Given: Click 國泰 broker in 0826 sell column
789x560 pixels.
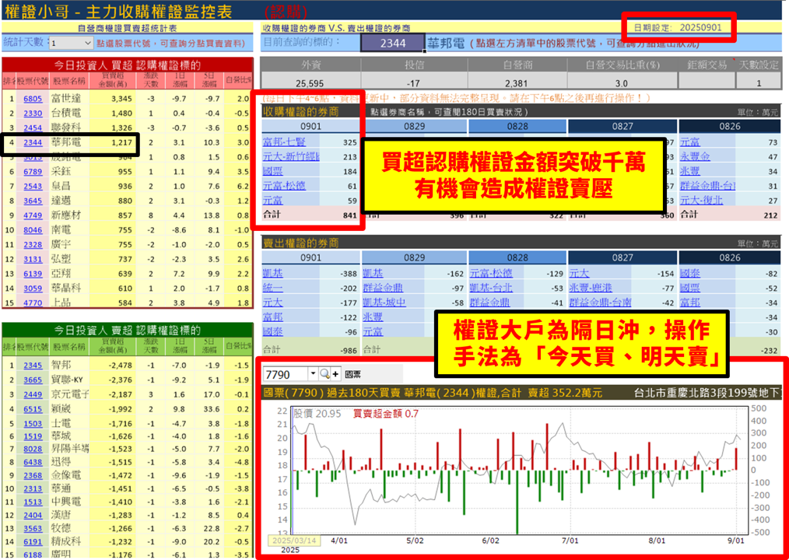Looking at the screenshot, I should pos(690,274).
